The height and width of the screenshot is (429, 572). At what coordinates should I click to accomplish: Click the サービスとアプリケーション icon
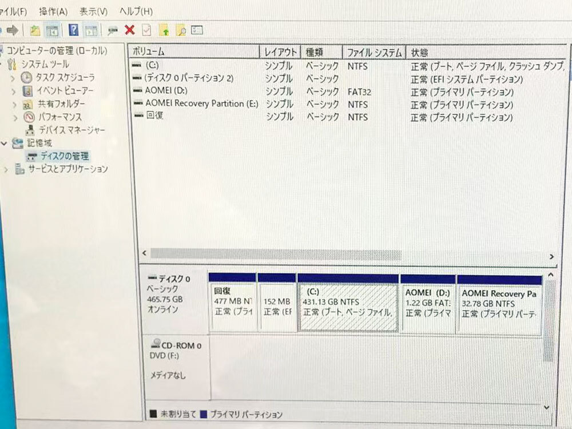19,169
